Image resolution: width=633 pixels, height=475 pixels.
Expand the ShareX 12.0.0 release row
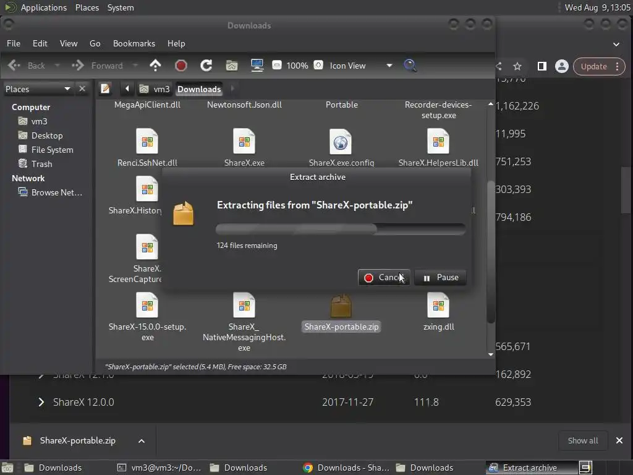point(41,402)
